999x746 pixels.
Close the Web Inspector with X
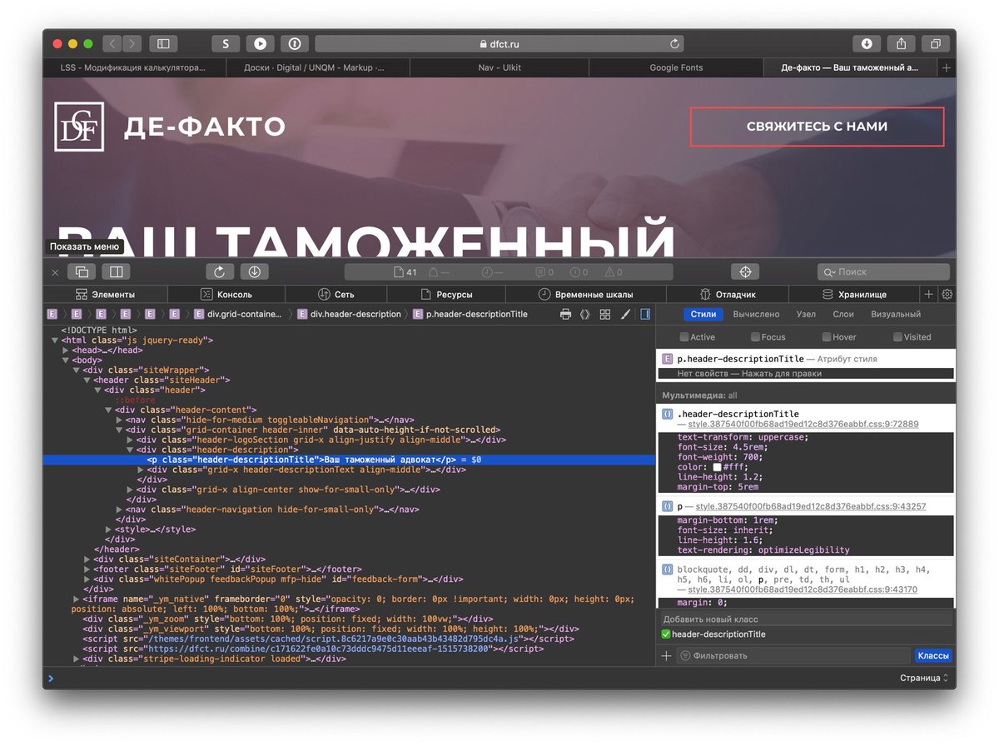pyautogui.click(x=55, y=272)
